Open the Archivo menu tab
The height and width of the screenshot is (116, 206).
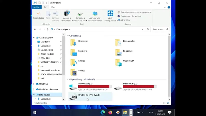pos(37,7)
